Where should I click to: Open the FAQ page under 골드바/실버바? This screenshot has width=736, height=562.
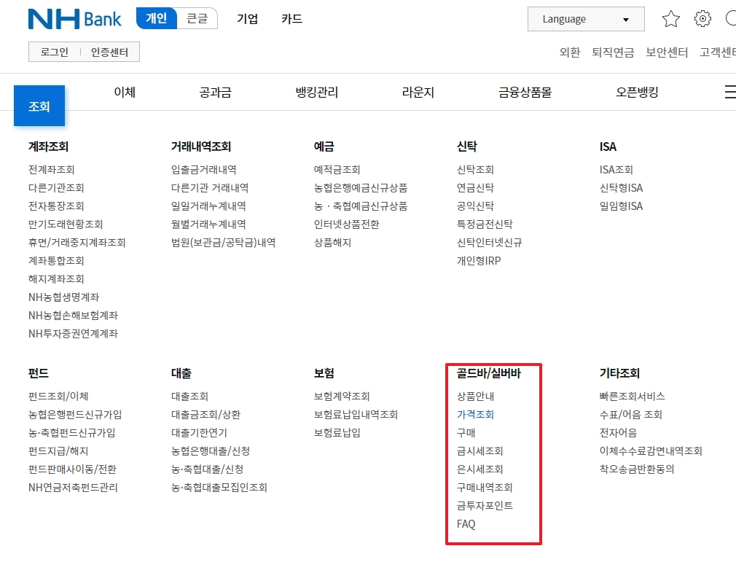(x=465, y=523)
